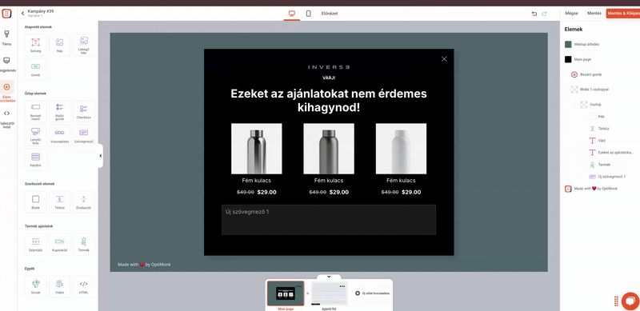Add a Térköz spacer element
This screenshot has width=640, height=311.
(59, 202)
